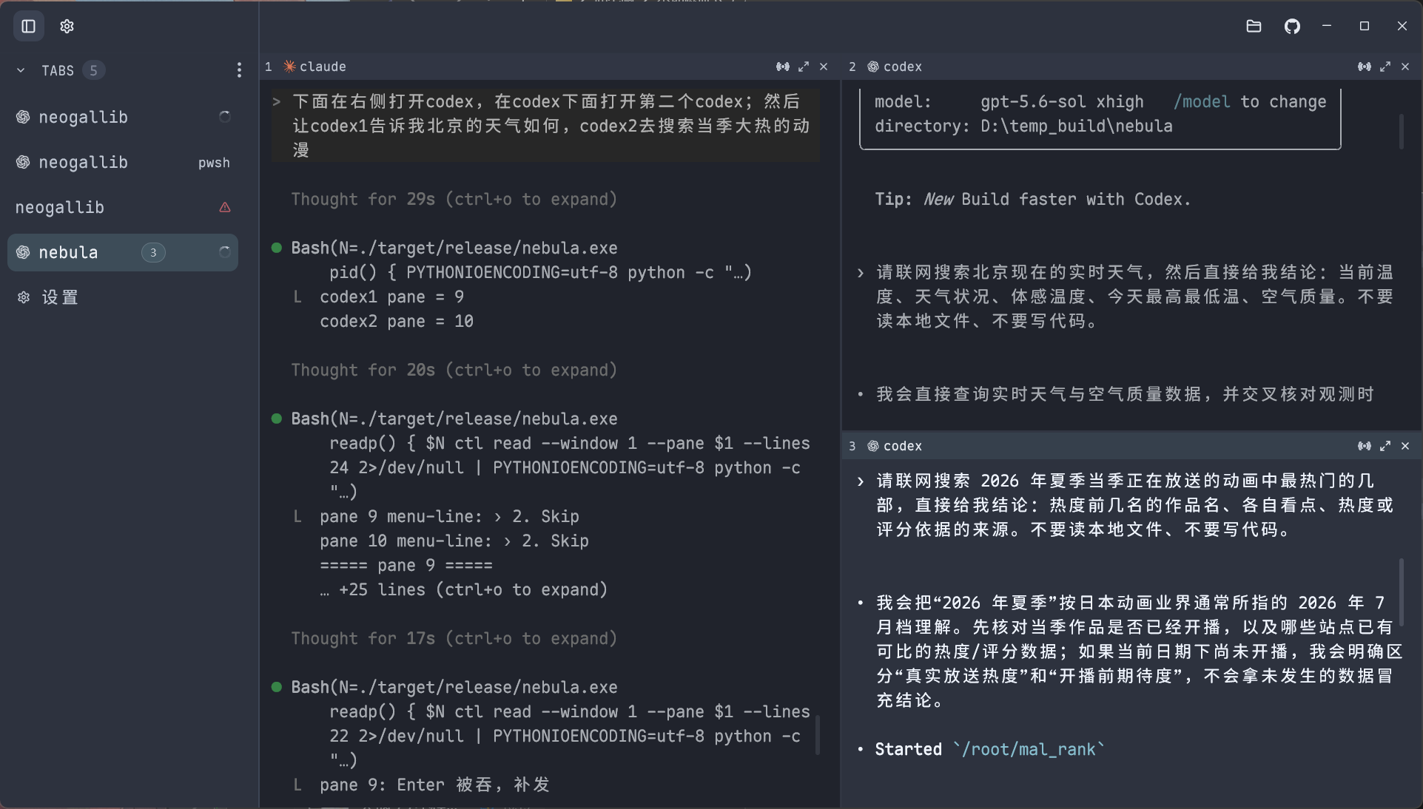Viewport: 1423px width, 809px height.
Task: Click 'pane 9: Enter 被吞，补发' line
Action: pos(434,785)
